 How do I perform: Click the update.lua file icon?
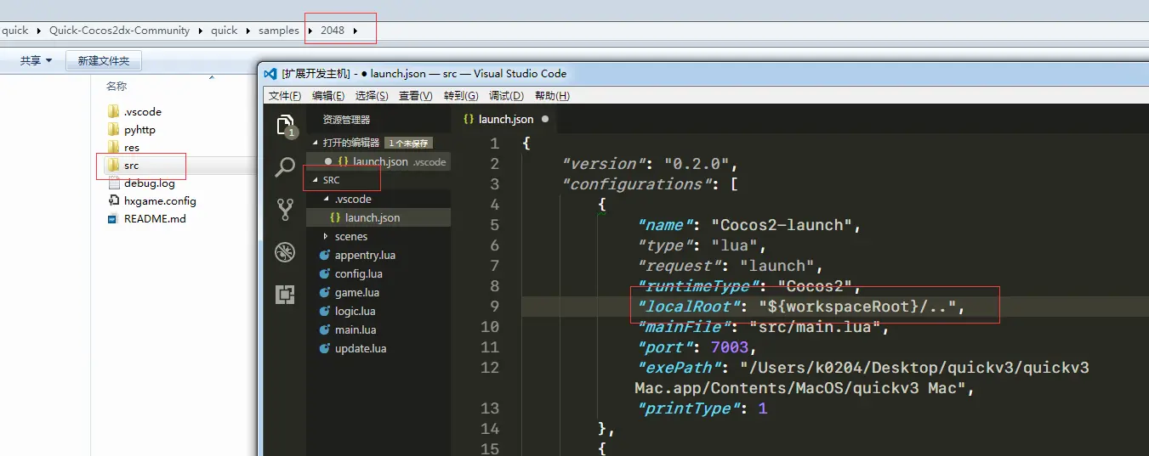pos(324,348)
